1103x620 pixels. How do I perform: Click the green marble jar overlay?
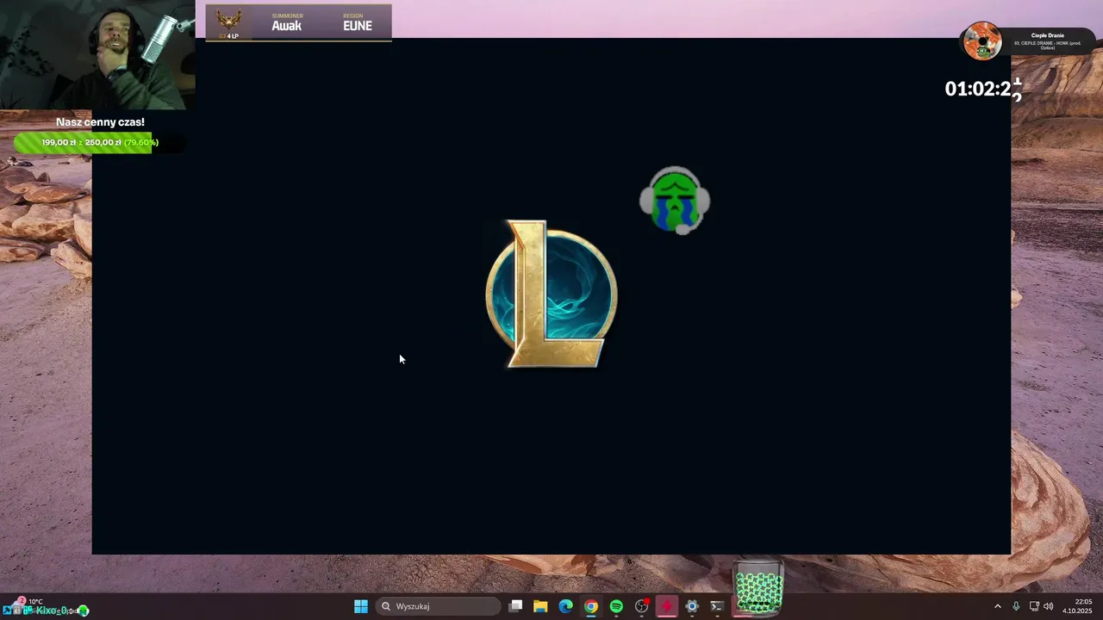(758, 589)
